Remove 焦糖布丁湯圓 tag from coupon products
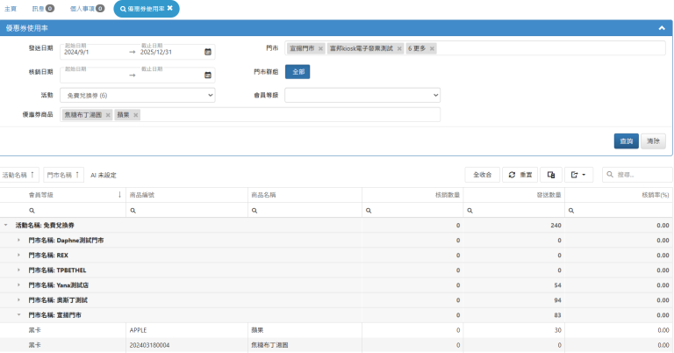674x353 pixels. (108, 115)
